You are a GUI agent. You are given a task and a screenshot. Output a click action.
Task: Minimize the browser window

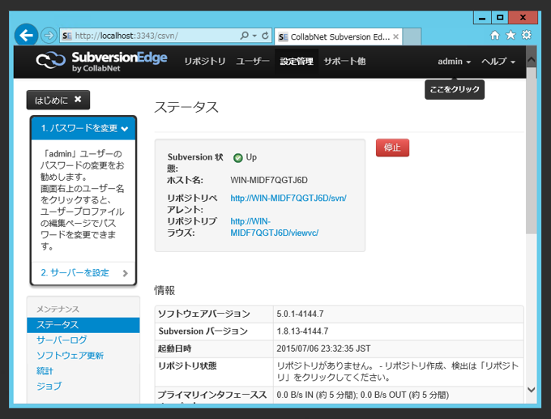pyautogui.click(x=482, y=18)
